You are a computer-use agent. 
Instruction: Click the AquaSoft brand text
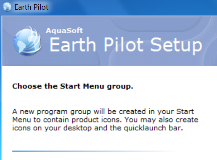pos(64,31)
